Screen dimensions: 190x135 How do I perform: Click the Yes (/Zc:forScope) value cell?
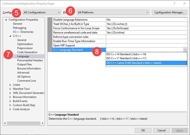tap(147, 28)
